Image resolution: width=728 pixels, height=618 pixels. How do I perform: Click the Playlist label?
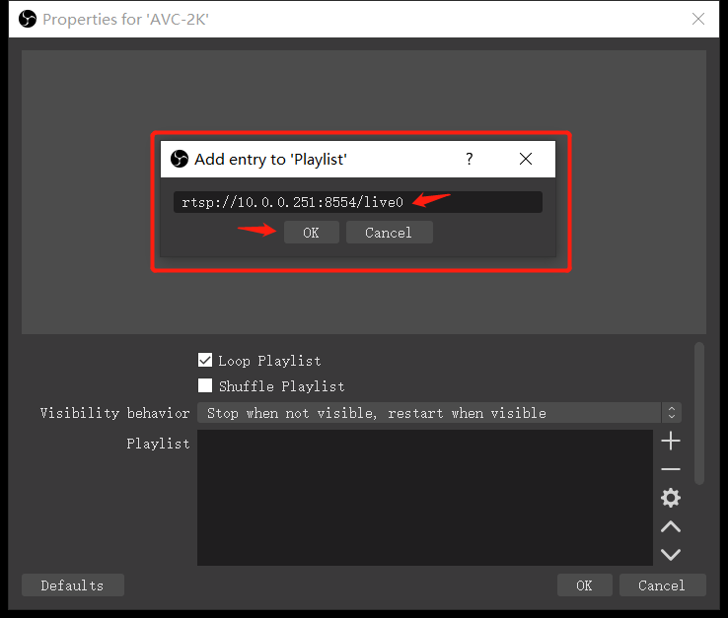pyautogui.click(x=158, y=444)
